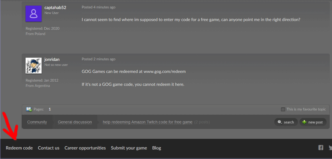Click the green plus new post icon

pyautogui.click(x=304, y=122)
